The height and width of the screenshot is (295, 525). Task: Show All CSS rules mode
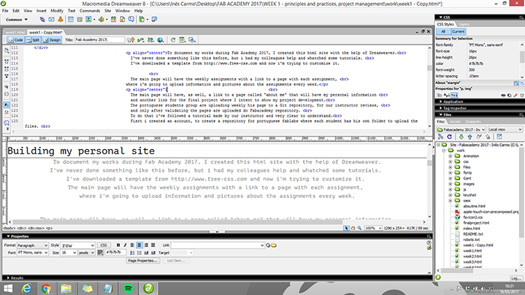(443, 31)
